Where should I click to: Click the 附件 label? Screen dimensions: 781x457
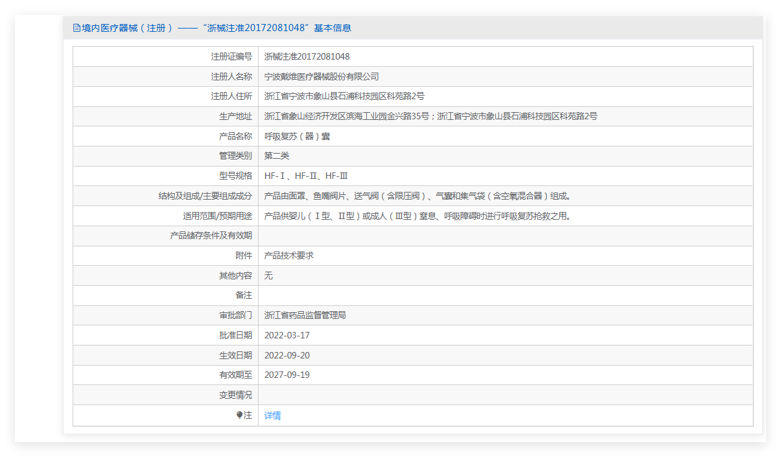(244, 255)
